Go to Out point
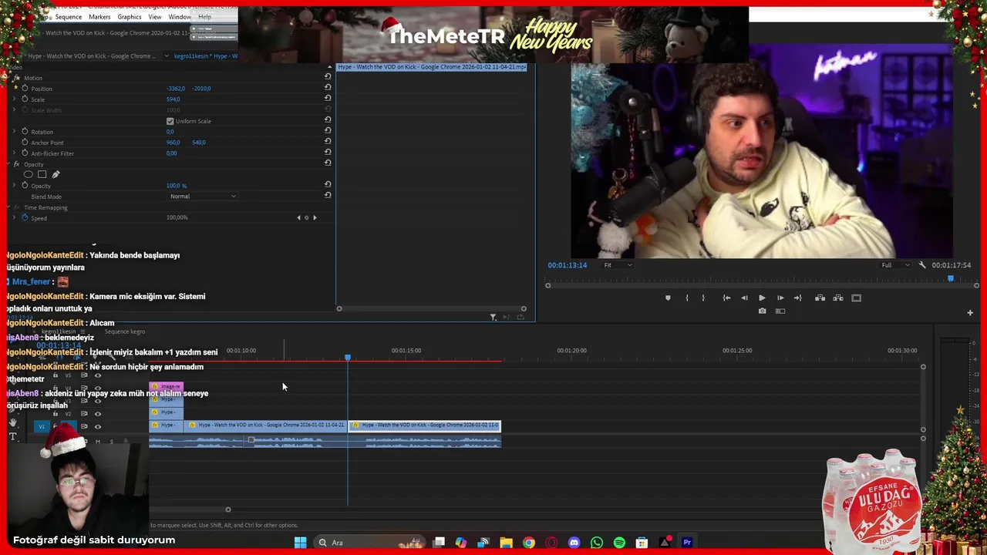The image size is (987, 555). point(798,298)
